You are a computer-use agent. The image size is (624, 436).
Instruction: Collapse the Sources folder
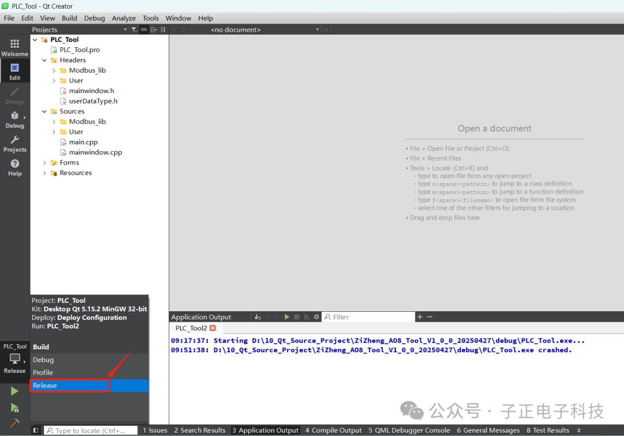coord(44,111)
